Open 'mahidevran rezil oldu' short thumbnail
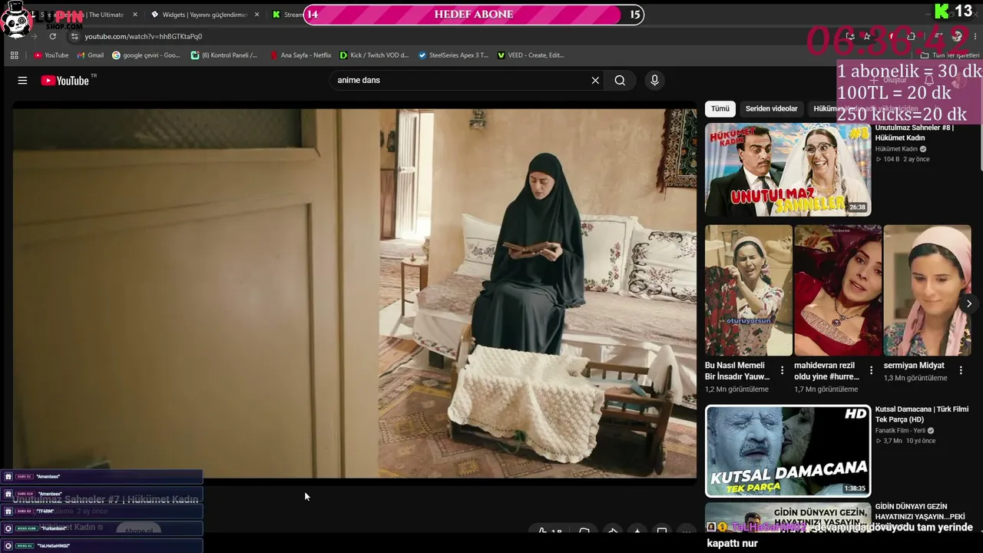The image size is (983, 553). tap(838, 290)
